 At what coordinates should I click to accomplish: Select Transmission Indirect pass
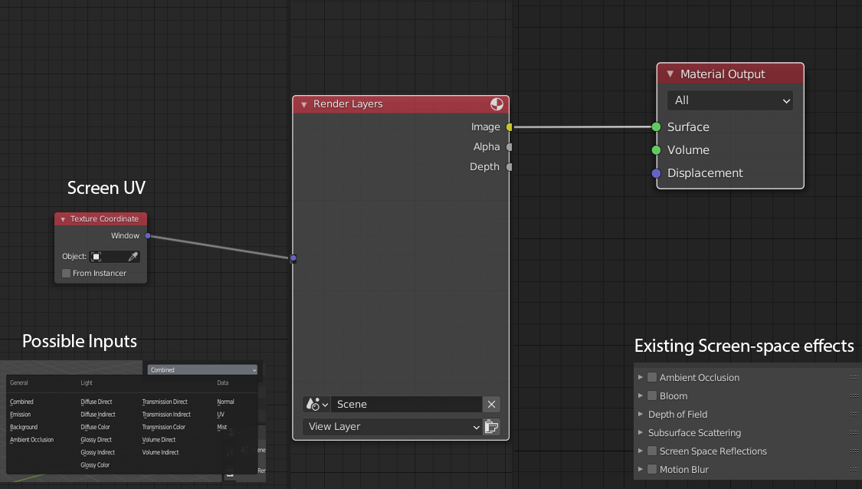click(x=166, y=415)
